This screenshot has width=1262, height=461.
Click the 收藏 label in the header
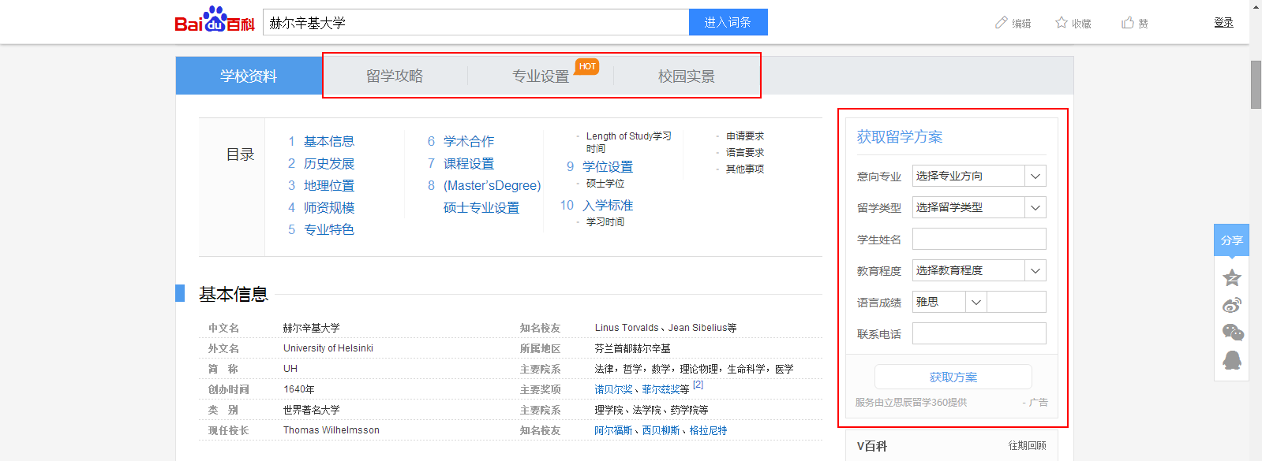pyautogui.click(x=1081, y=24)
